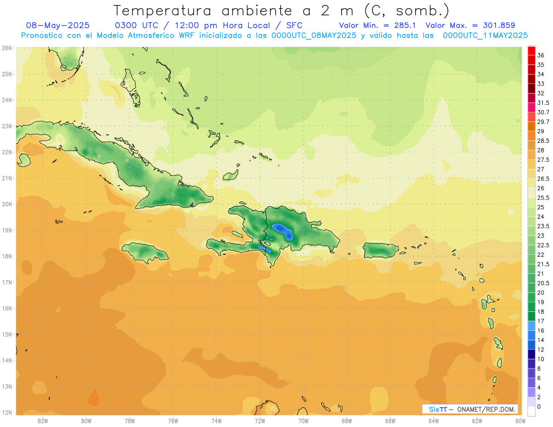The width and height of the screenshot is (553, 427).
Task: Click the longitude label '82W'
Action: (x=43, y=421)
